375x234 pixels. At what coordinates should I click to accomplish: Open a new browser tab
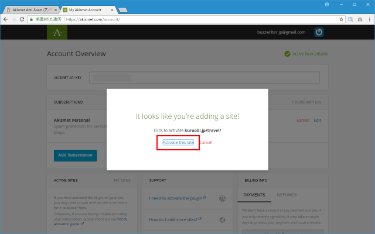pyautogui.click(x=123, y=10)
